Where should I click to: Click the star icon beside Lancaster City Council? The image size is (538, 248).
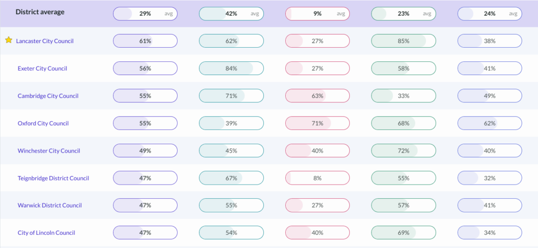pyautogui.click(x=8, y=40)
